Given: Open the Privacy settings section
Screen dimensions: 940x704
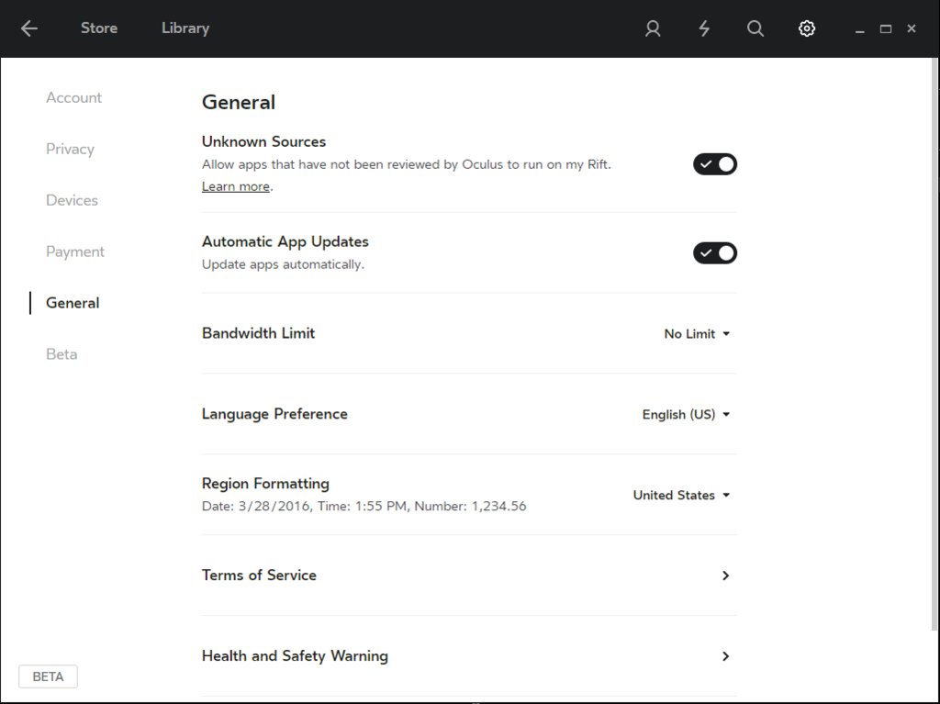Looking at the screenshot, I should [70, 150].
